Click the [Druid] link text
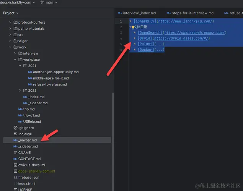The height and width of the screenshot is (191, 243). (x=145, y=38)
